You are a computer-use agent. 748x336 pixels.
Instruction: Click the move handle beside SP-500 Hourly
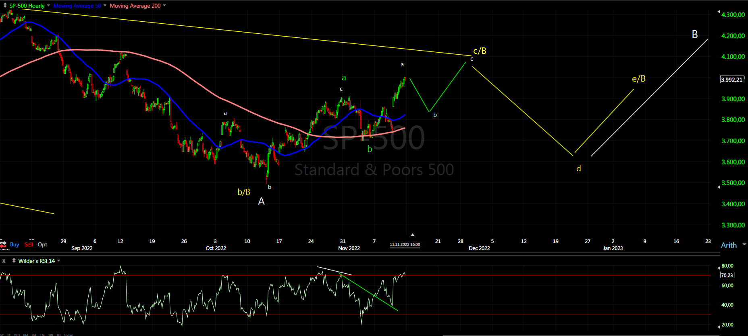click(x=5, y=6)
